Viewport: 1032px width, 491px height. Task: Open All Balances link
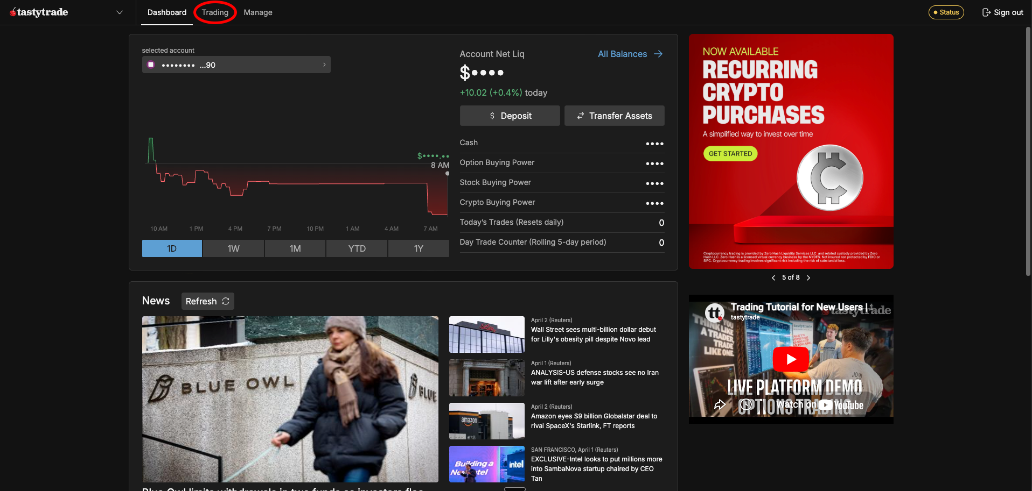(x=630, y=54)
